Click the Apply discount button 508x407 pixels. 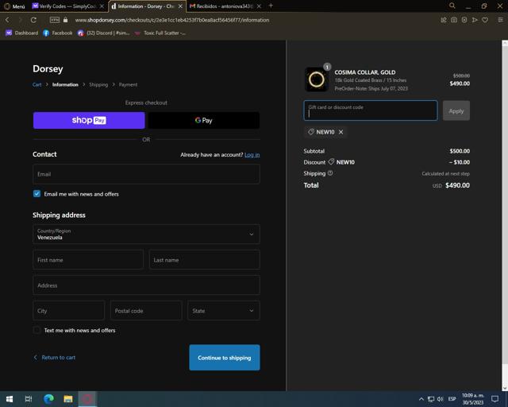456,110
